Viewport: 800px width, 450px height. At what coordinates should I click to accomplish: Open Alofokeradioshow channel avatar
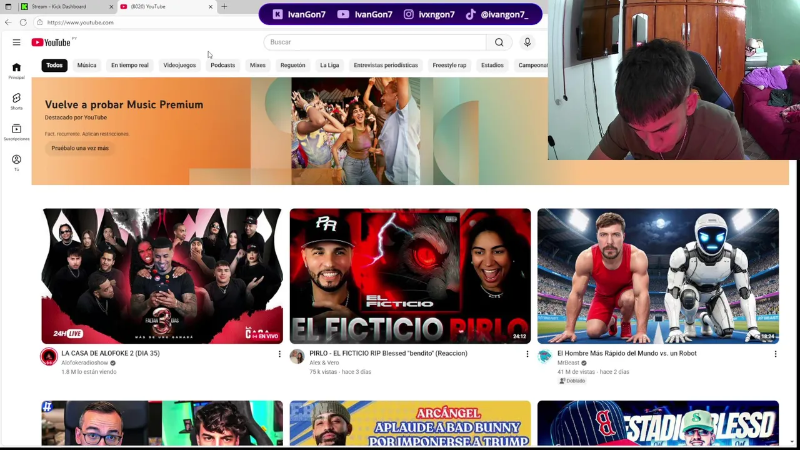coord(49,357)
